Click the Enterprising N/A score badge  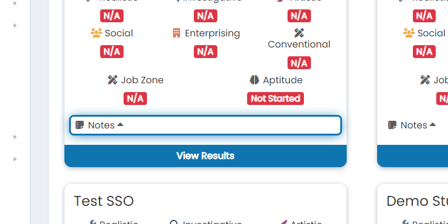(x=206, y=52)
